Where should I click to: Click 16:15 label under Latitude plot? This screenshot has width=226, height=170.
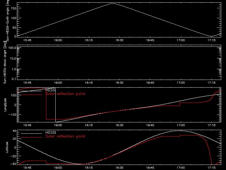[x=89, y=167]
